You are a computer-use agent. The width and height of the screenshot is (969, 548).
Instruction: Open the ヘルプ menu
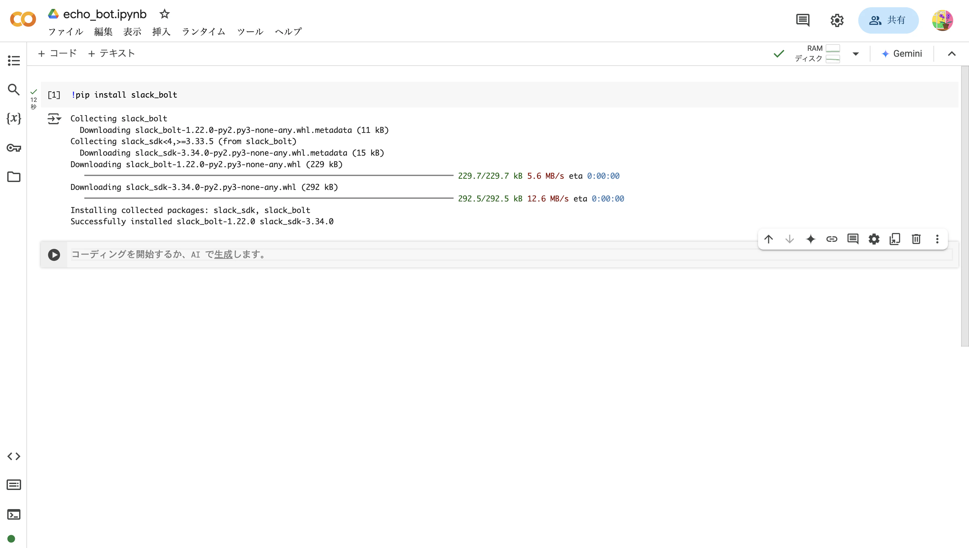tap(288, 32)
